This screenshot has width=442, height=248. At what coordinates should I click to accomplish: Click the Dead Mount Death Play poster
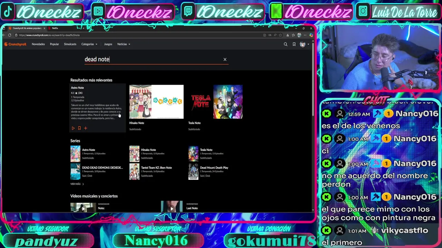193,172
